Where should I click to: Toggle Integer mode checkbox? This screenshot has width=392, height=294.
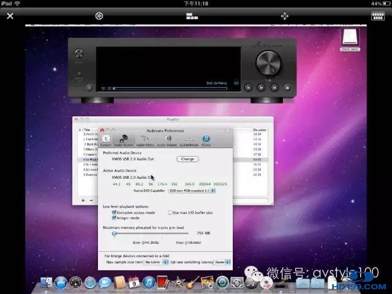[x=114, y=218]
